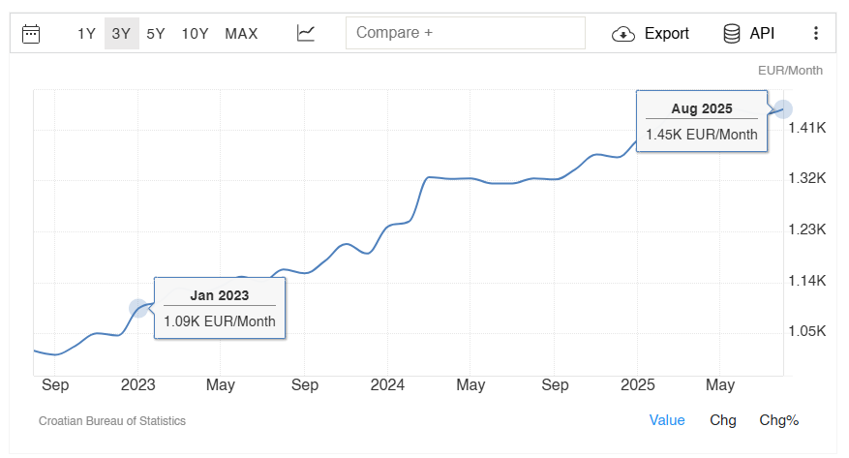Click the Aug 2025 tooltip box
849x458 pixels.
702,121
